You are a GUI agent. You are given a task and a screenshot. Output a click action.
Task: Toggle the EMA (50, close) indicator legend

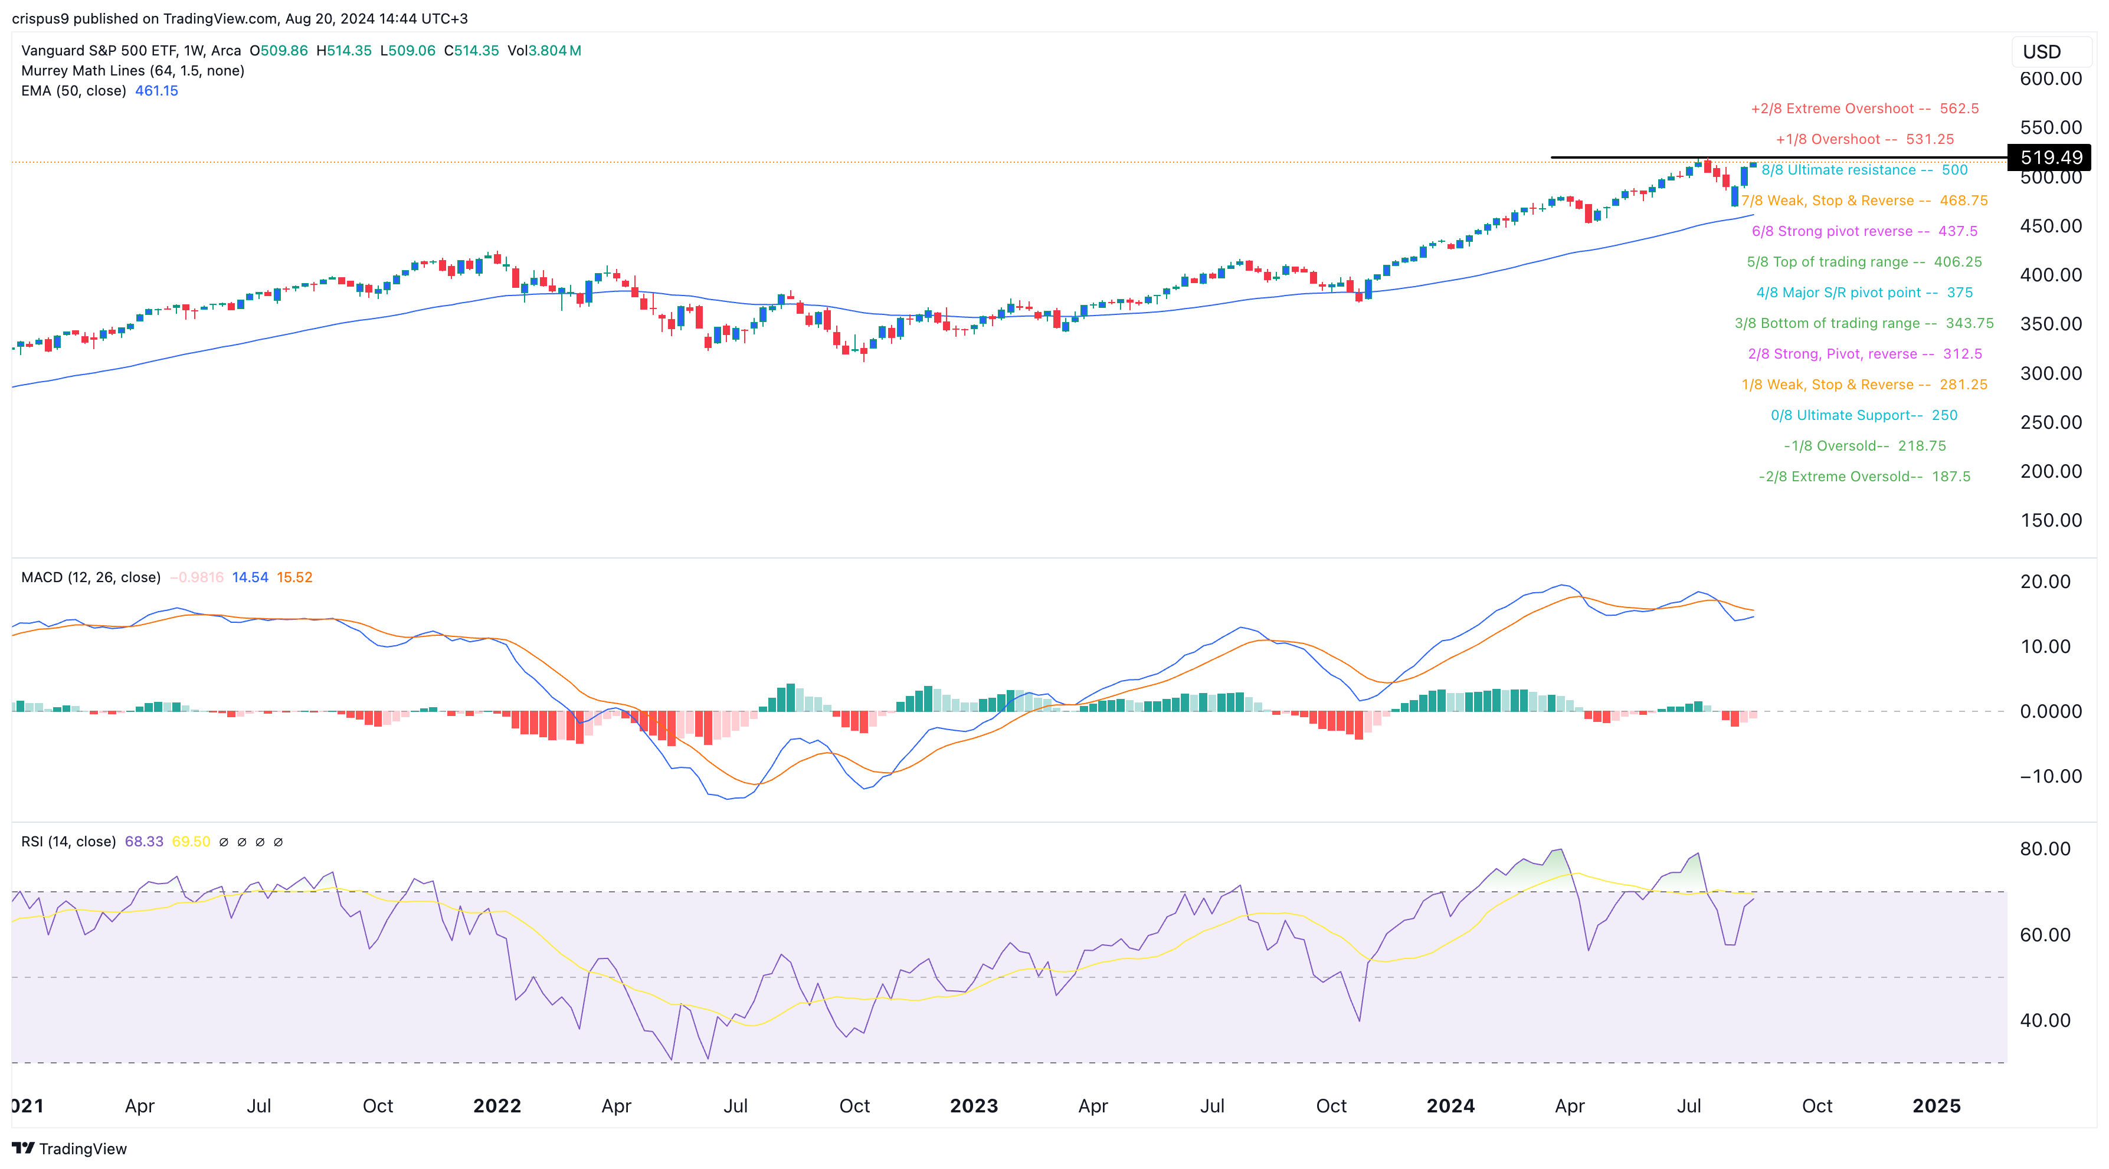74,91
